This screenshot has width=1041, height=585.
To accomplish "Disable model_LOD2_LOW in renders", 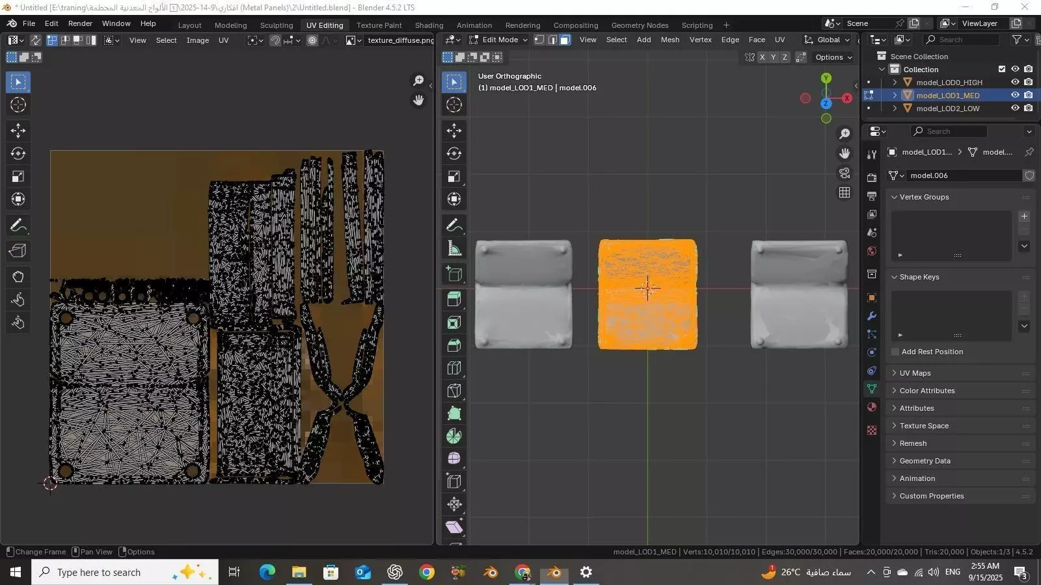I will pyautogui.click(x=1028, y=109).
